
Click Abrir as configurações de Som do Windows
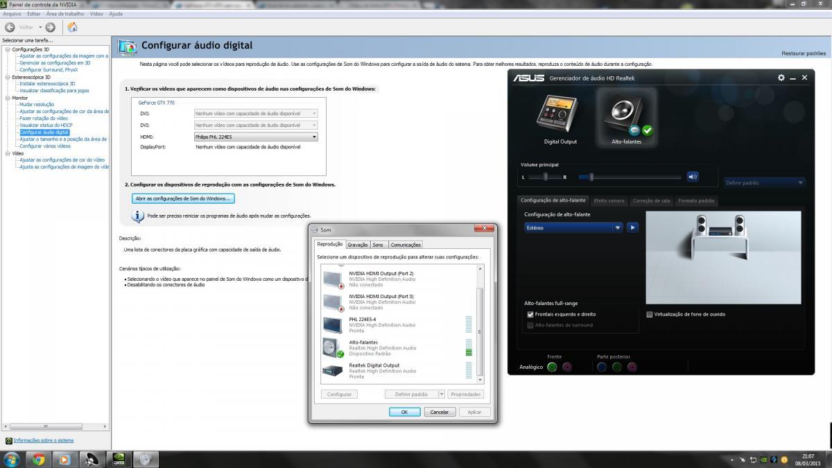[183, 198]
